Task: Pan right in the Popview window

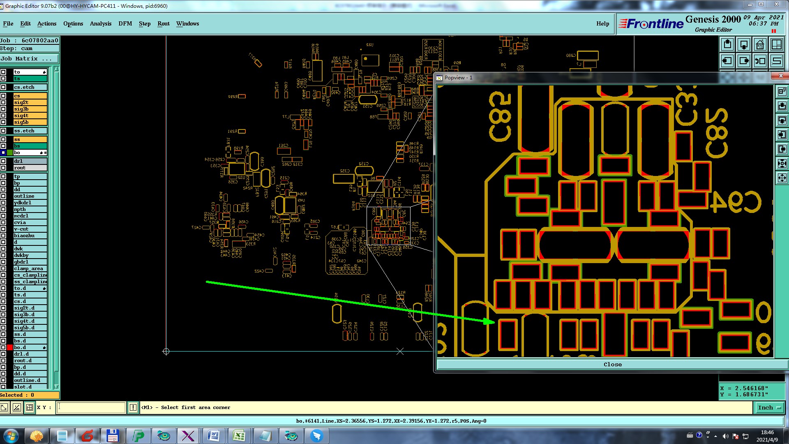Action: coord(782,149)
